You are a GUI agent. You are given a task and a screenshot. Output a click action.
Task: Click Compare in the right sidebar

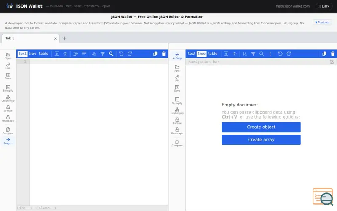pos(177,143)
